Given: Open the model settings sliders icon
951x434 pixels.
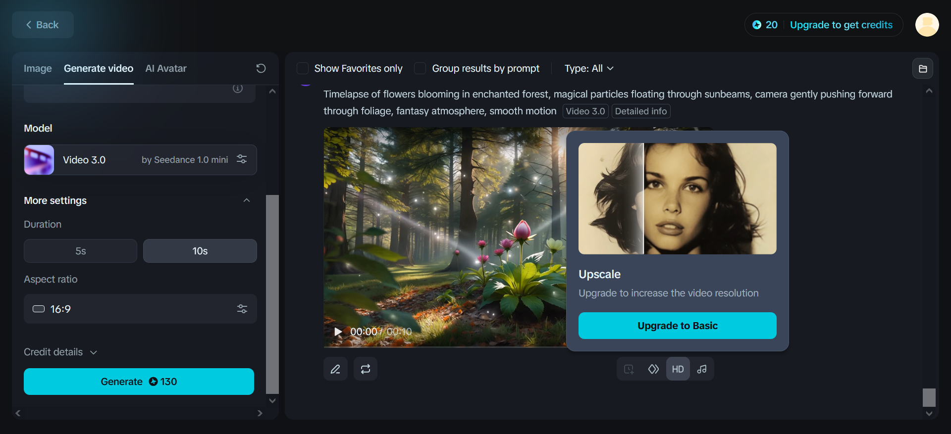Looking at the screenshot, I should (242, 159).
